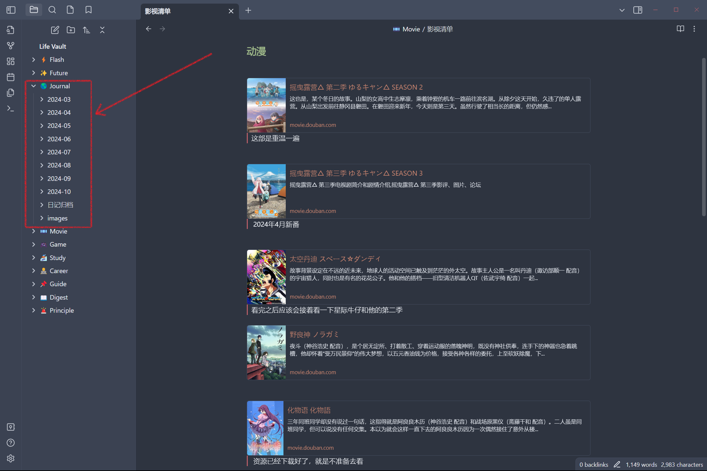
Task: Click the 野良神 poster thumbnail
Action: [x=266, y=353]
